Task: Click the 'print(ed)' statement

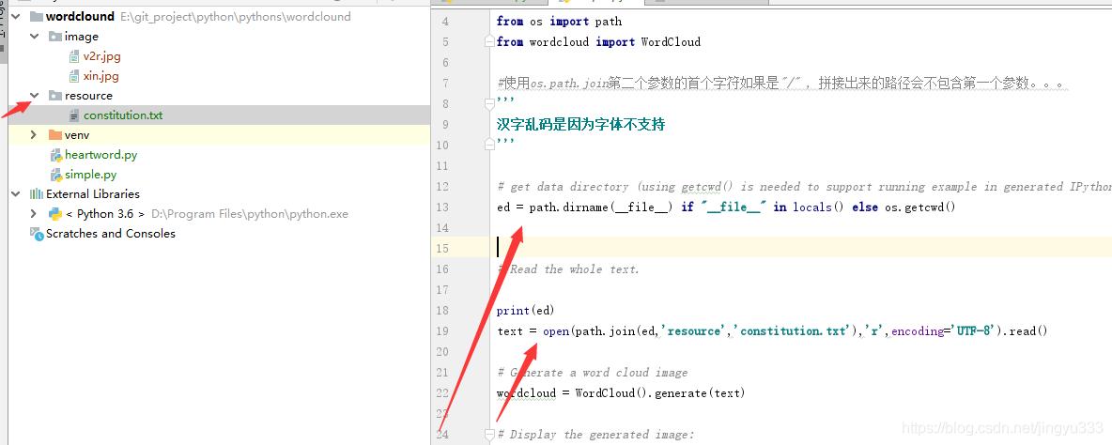Action: click(526, 311)
